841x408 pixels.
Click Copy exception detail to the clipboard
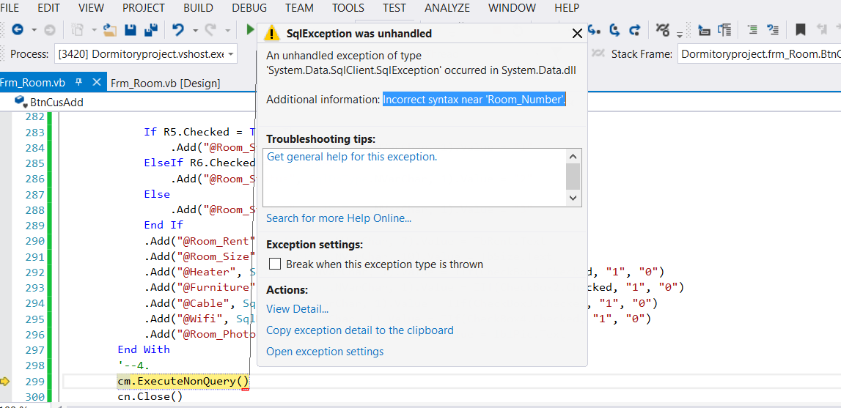pyautogui.click(x=359, y=330)
